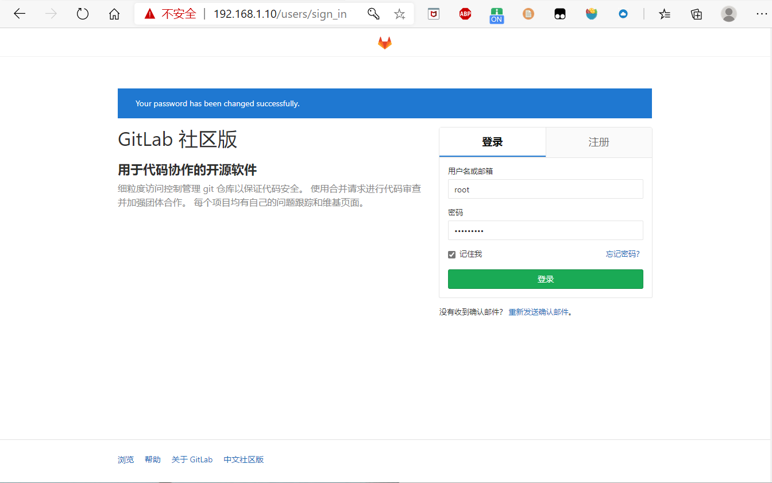Open the browser profile avatar
The width and height of the screenshot is (772, 483).
(728, 14)
